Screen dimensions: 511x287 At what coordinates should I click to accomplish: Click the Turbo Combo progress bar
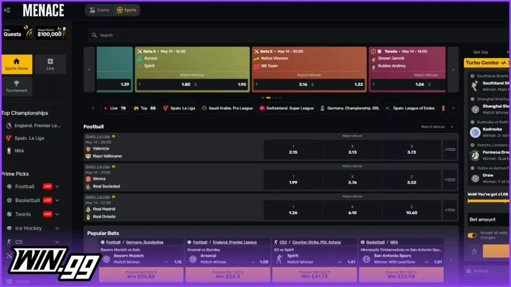coord(488,201)
